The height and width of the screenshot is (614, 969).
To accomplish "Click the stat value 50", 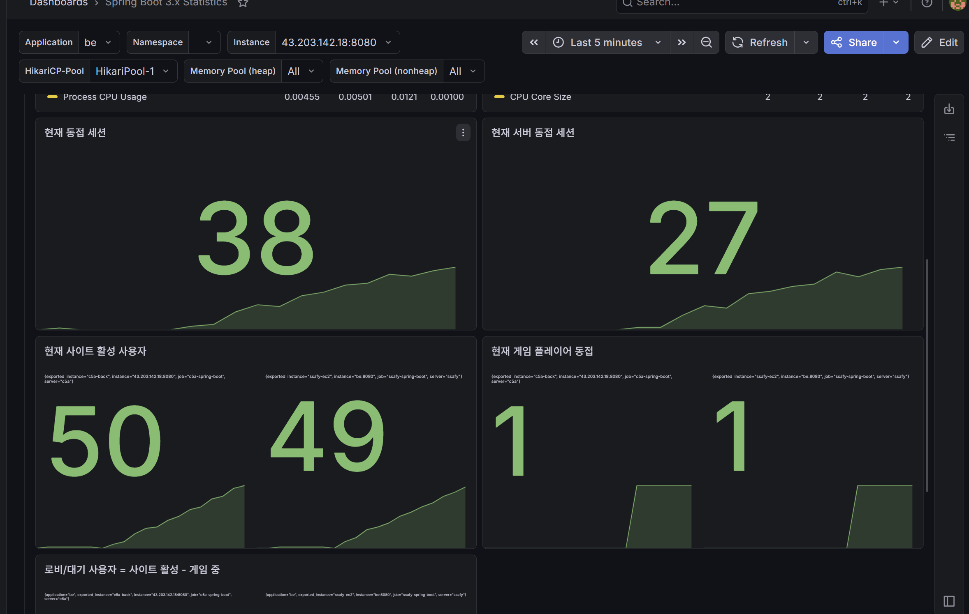I will pos(106,441).
